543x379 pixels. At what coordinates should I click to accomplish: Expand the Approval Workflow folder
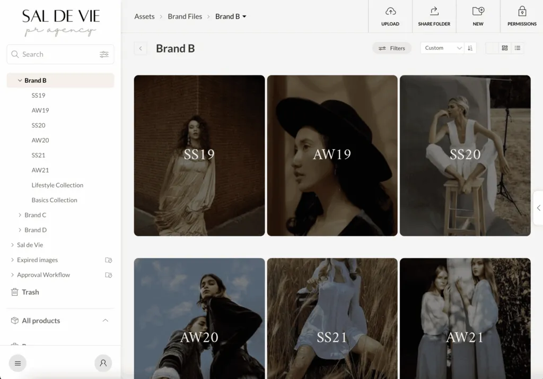click(13, 274)
